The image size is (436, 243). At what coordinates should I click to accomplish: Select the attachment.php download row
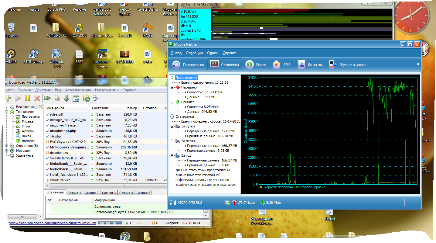pos(106,131)
